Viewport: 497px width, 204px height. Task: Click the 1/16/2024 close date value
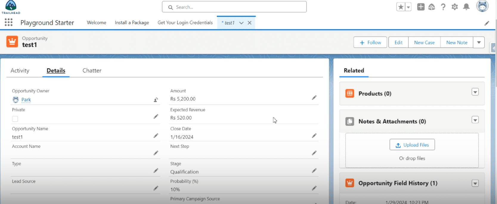click(x=182, y=137)
